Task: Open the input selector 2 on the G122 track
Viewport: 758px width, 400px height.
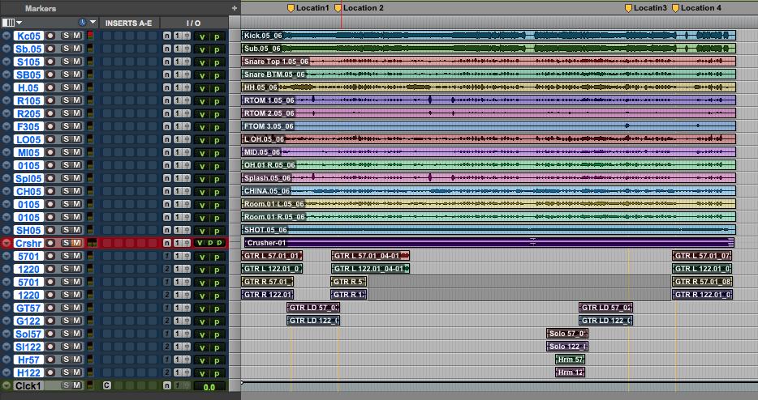Action: click(167, 321)
